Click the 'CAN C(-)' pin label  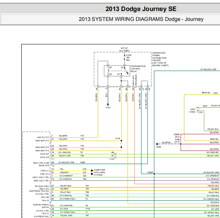click(x=45, y=171)
